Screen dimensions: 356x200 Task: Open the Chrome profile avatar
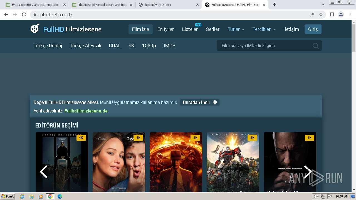341,14
